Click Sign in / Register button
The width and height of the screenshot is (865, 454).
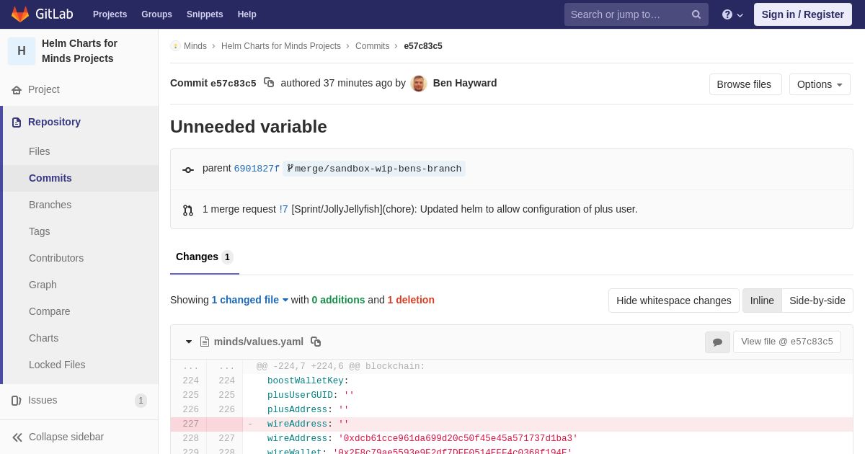click(x=803, y=14)
